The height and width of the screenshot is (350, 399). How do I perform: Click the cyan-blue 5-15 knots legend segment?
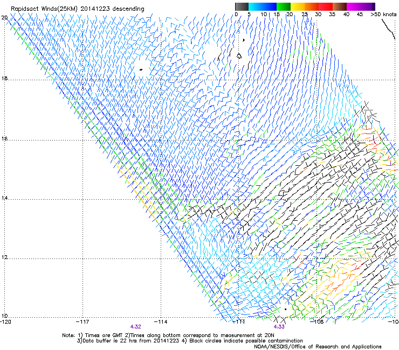[x=263, y=6]
